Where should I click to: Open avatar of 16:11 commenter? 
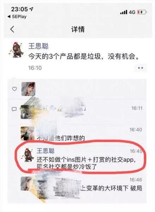tap(27, 112)
